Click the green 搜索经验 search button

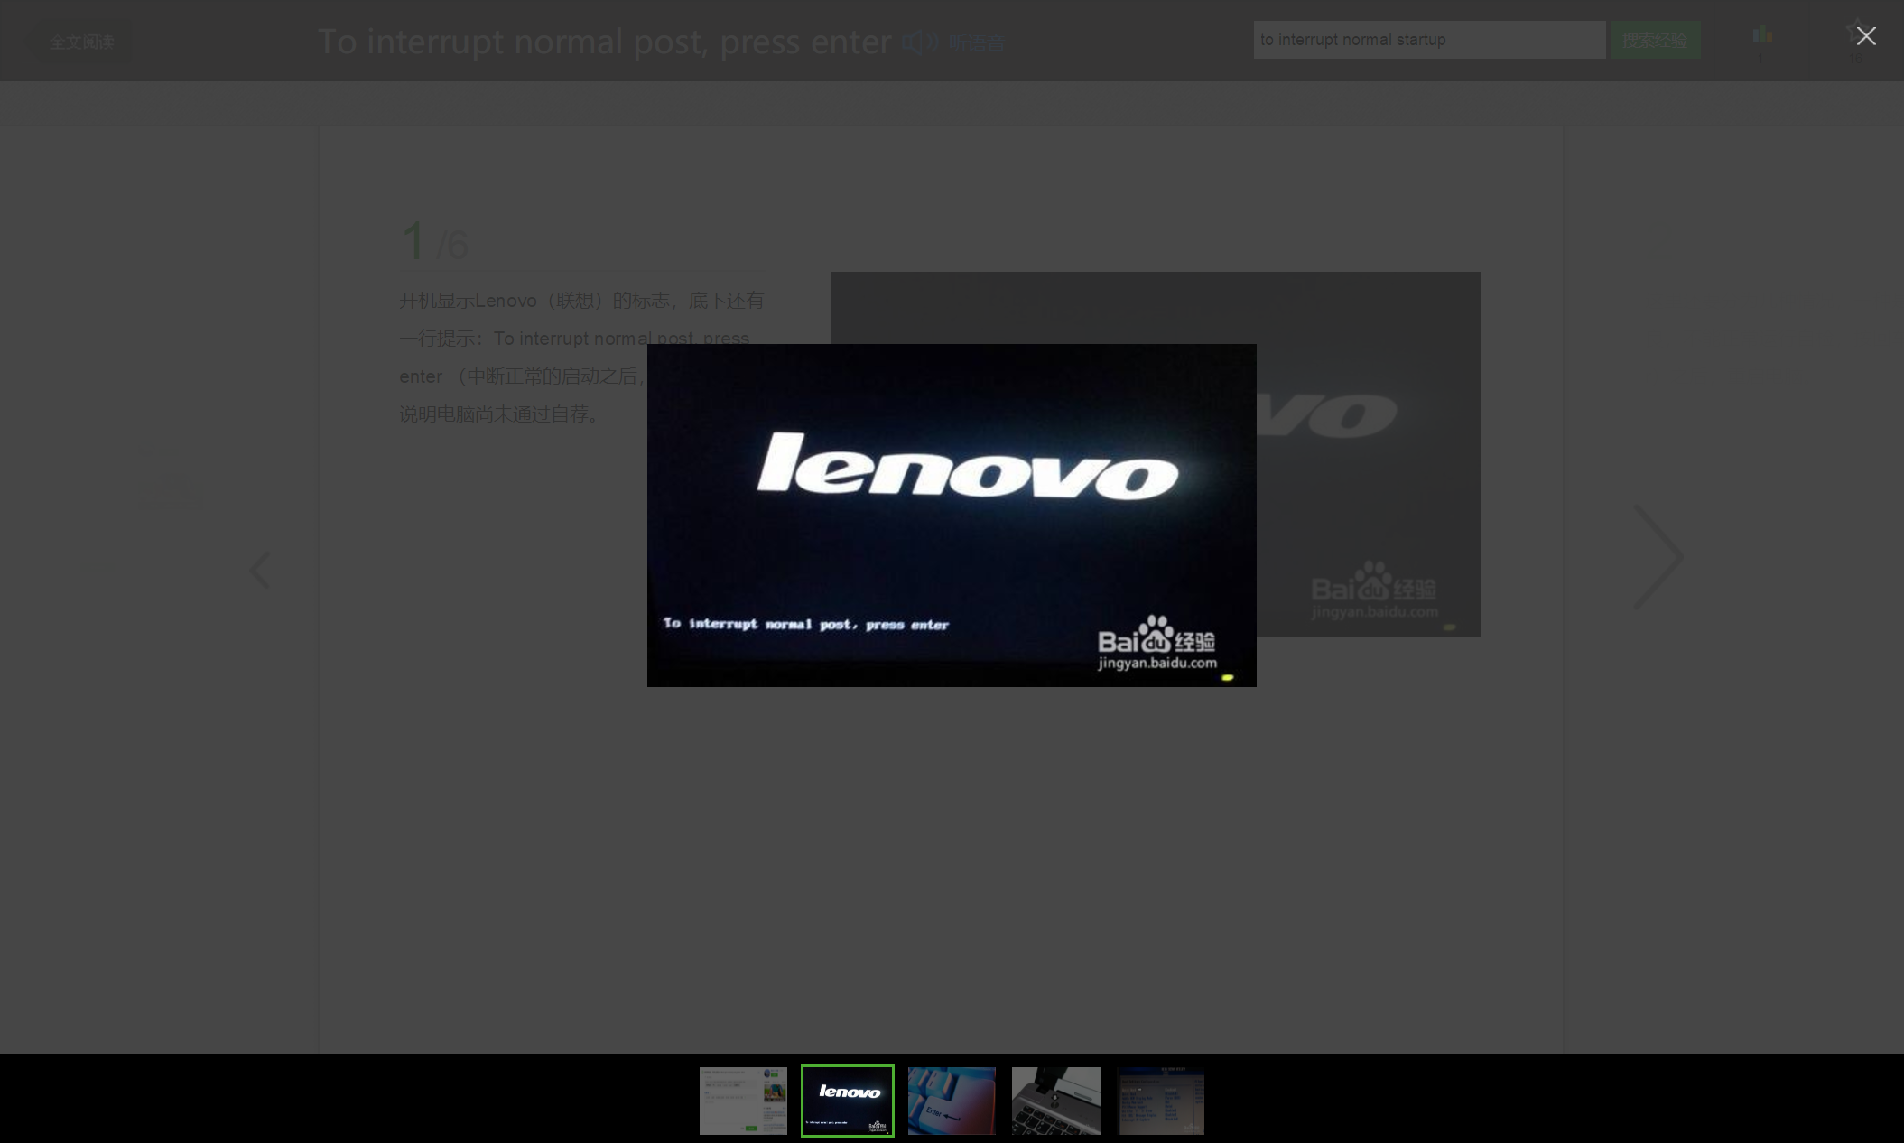pos(1655,40)
